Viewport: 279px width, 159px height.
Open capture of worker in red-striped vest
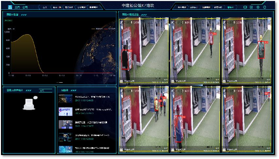(x=195, y=51)
